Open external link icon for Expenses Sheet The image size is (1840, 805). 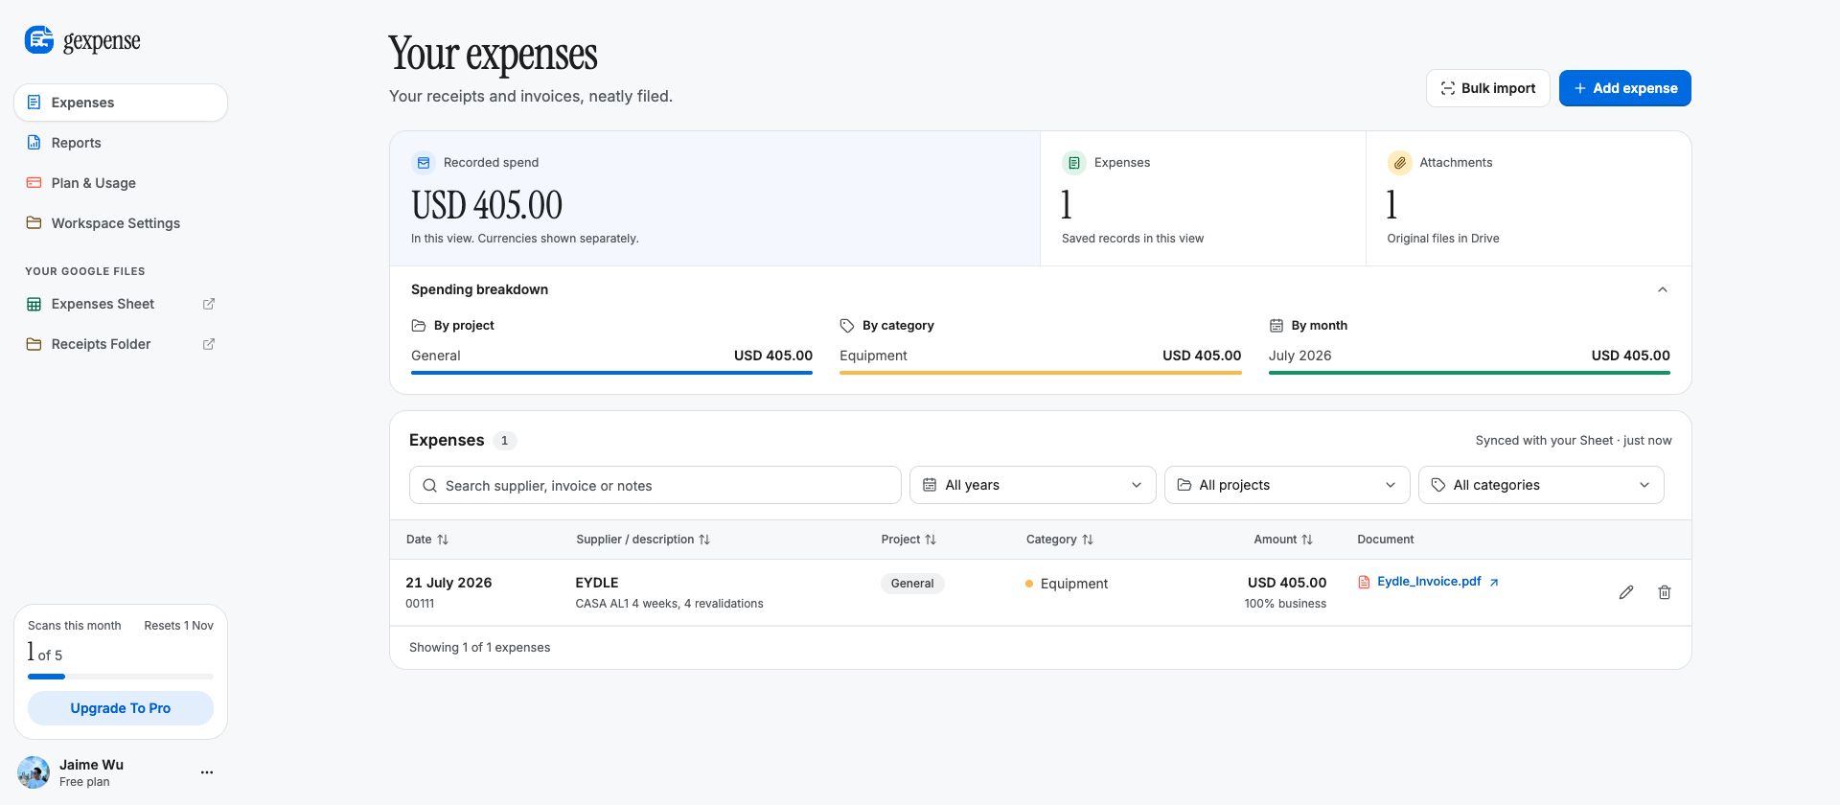[209, 304]
